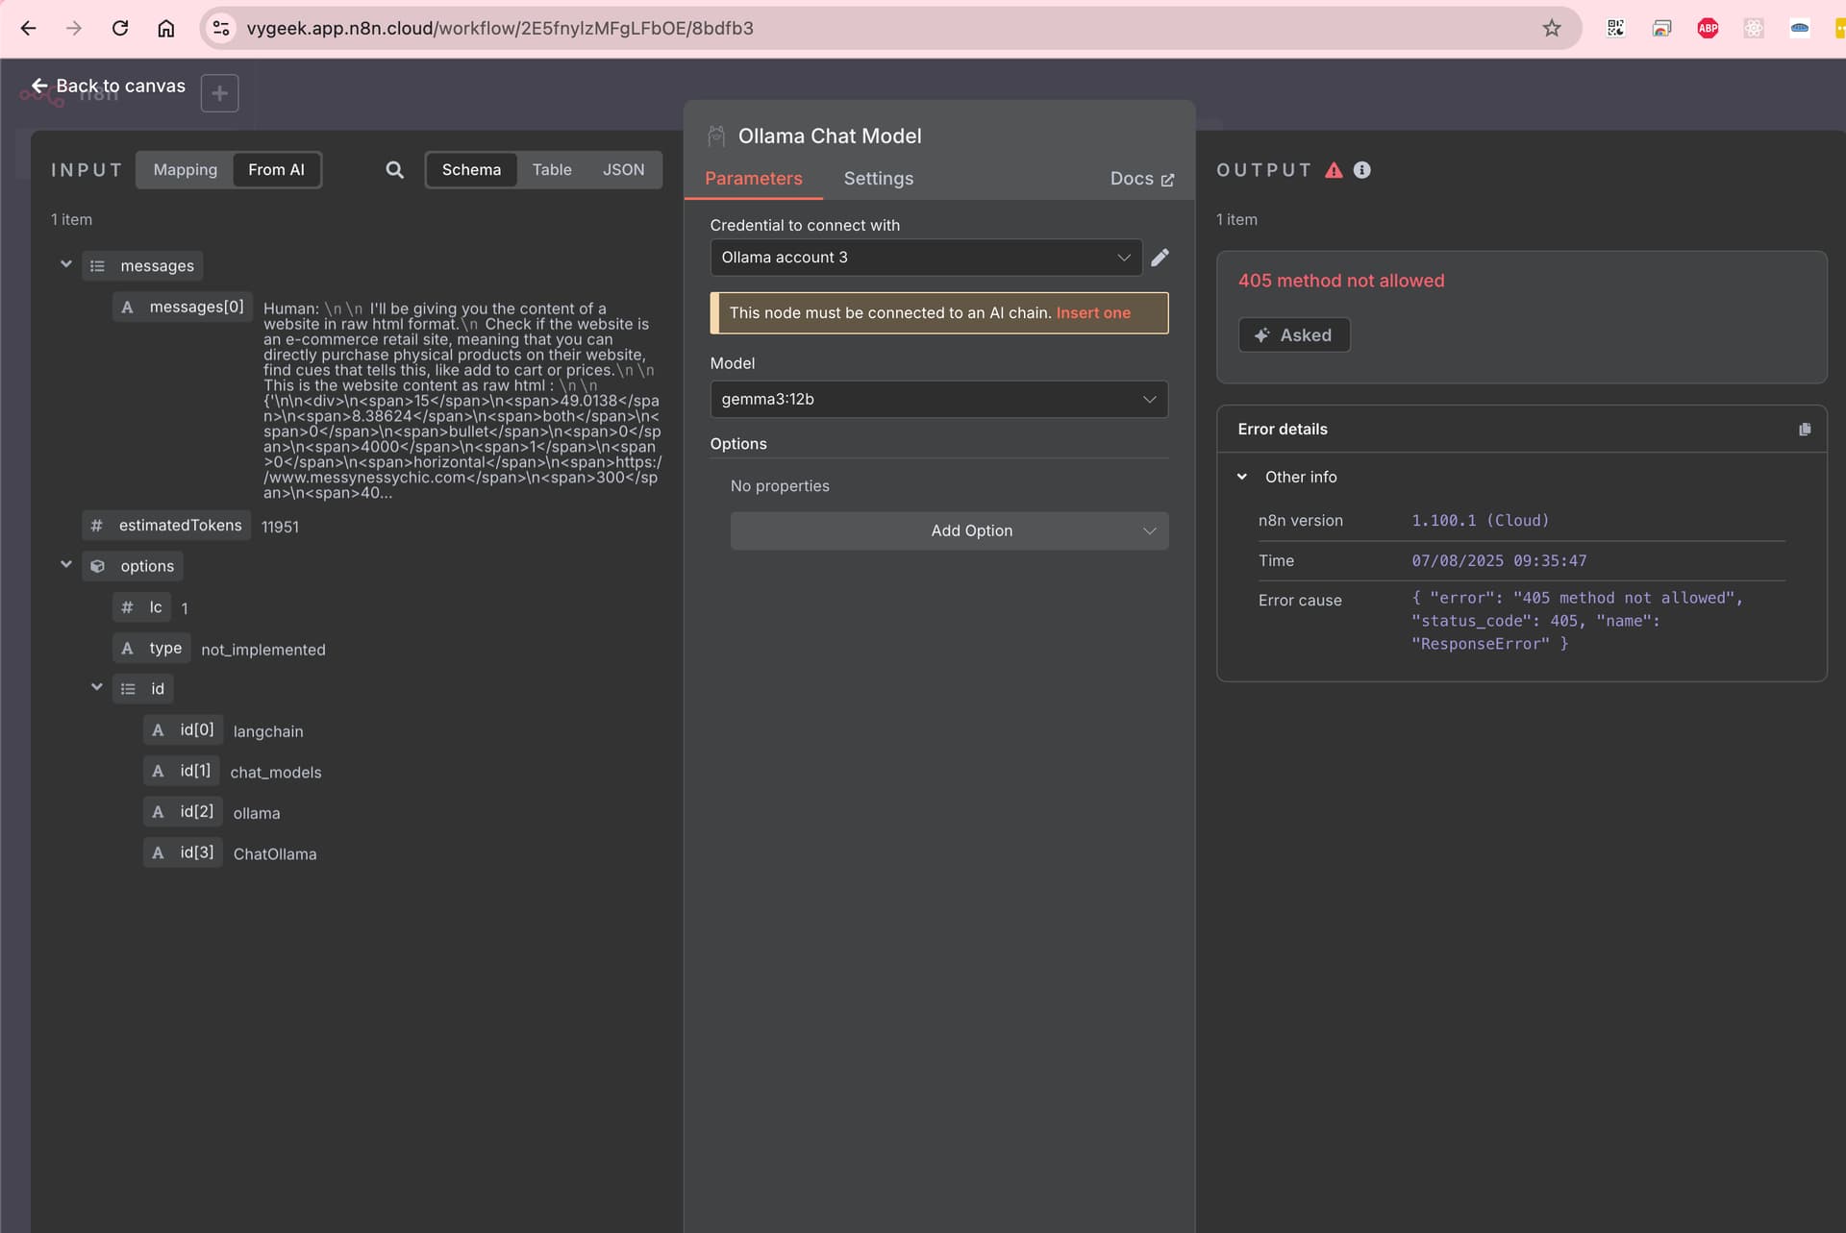
Task: Click the Asked button
Action: pyautogui.click(x=1293, y=335)
